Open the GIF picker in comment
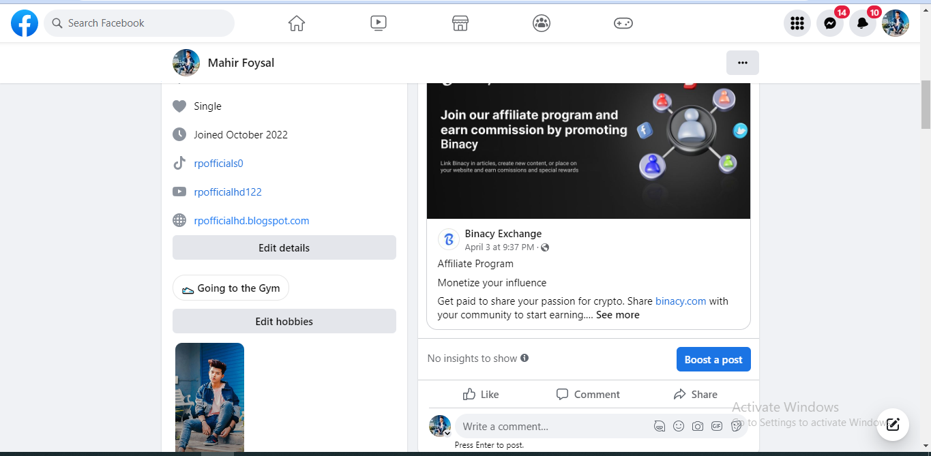Viewport: 931px width, 456px height. tap(717, 426)
